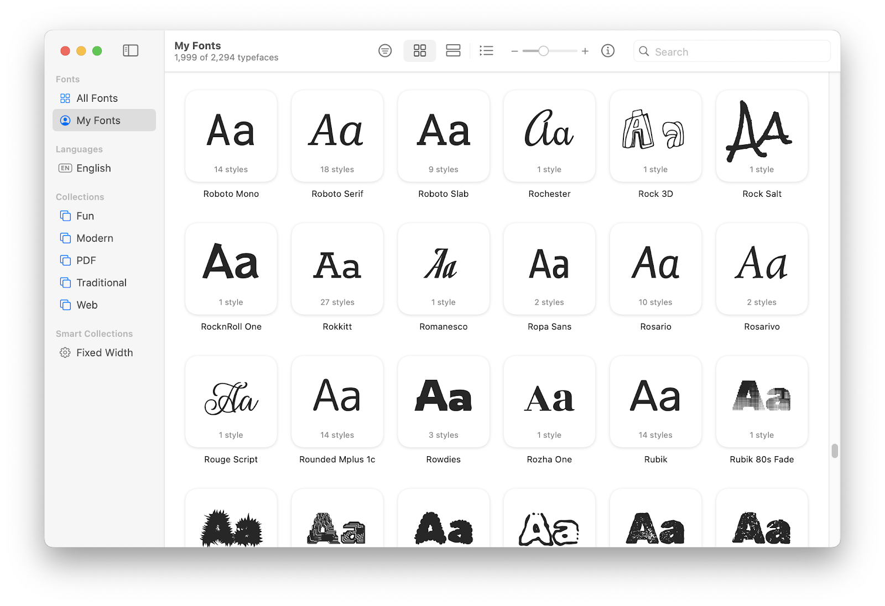Open the Modern collection

coord(104,238)
